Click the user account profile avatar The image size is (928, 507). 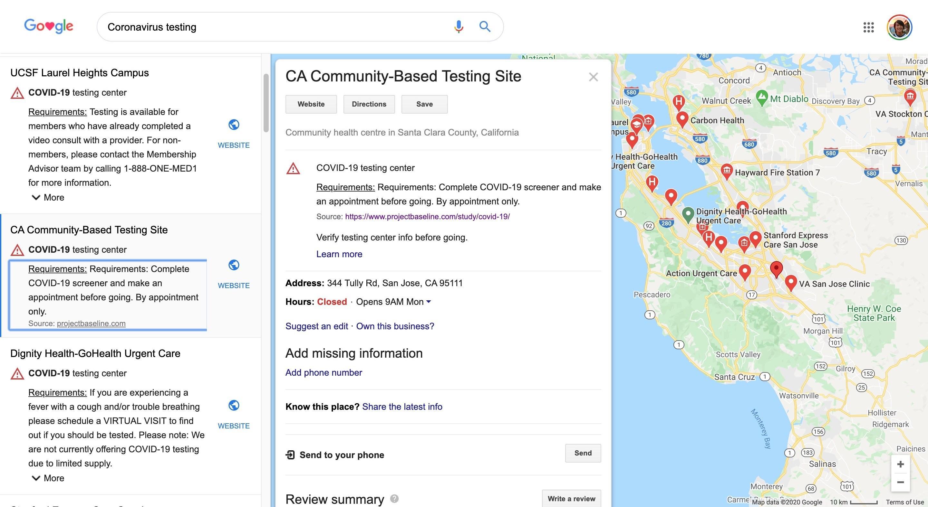[x=899, y=27]
